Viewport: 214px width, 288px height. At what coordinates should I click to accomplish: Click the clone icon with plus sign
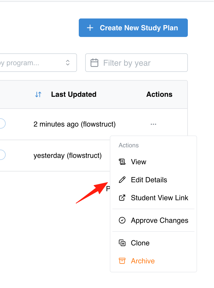[122, 243]
